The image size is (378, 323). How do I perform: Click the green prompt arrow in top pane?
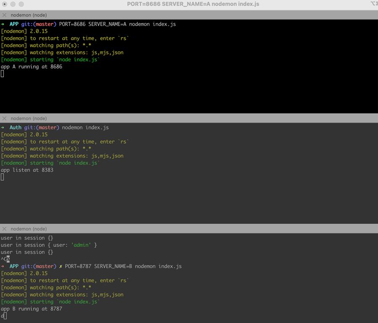(3, 24)
